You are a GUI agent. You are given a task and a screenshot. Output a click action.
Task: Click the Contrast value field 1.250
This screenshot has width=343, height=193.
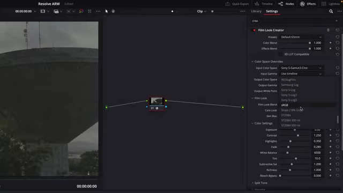[x=317, y=136]
